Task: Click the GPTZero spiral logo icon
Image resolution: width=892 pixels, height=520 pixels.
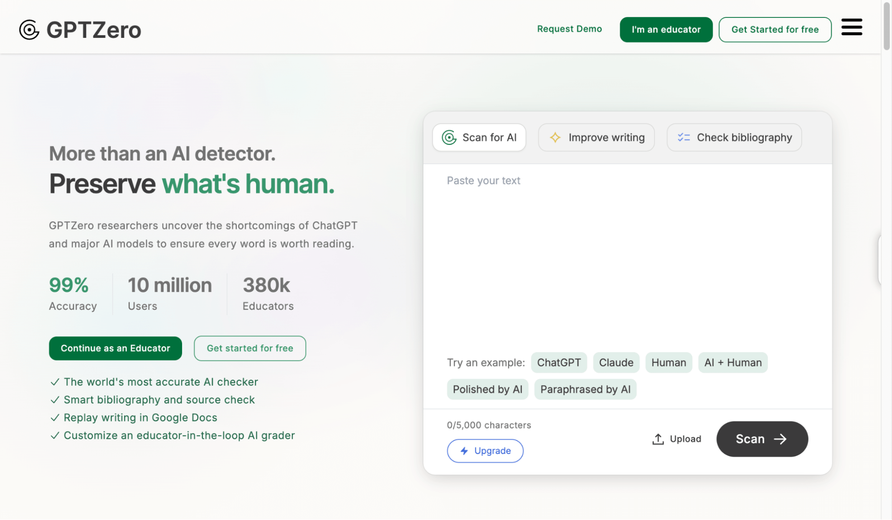Action: pyautogui.click(x=29, y=30)
